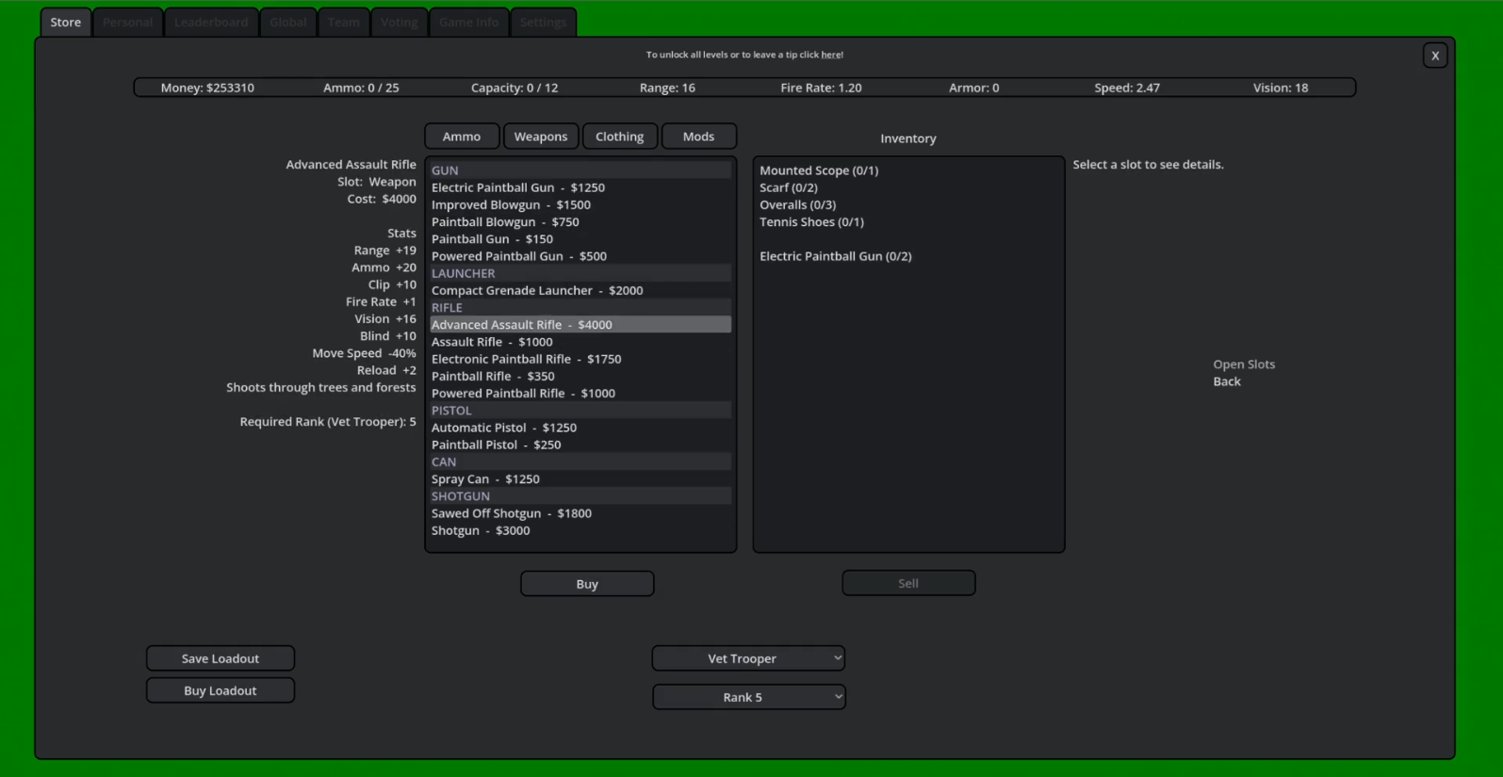Click the Open Slots option

tap(1244, 364)
